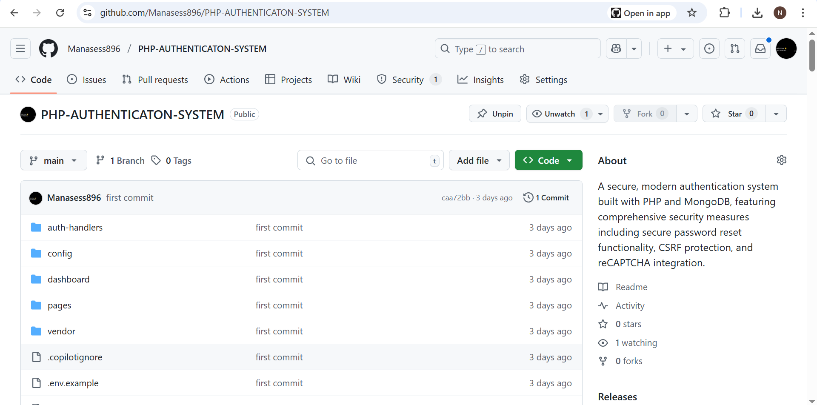
Task: Switch to the Wiki tab
Action: (x=344, y=80)
